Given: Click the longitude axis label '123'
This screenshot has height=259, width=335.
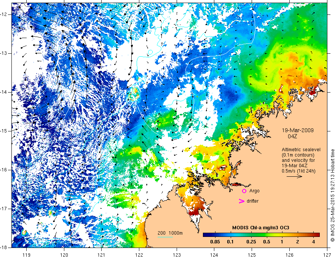Looking at the screenshot, I should point(177,255).
